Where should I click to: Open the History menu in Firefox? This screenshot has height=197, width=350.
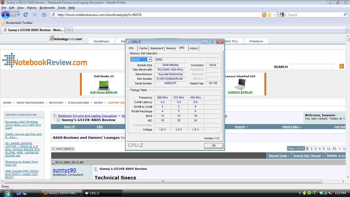point(32,8)
